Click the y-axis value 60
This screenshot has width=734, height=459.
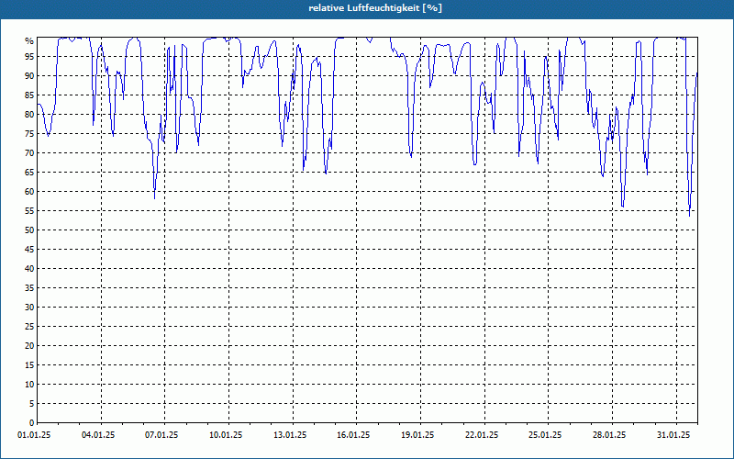coord(29,192)
